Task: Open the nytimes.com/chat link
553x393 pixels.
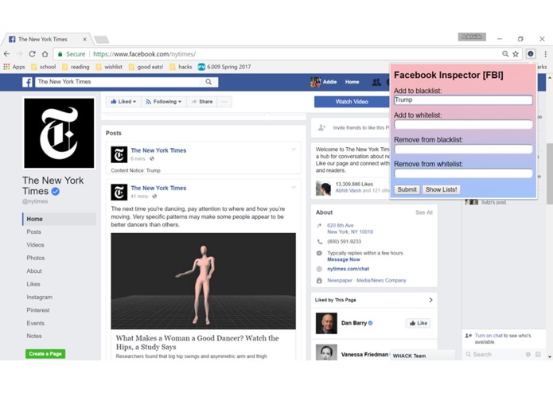Action: [x=348, y=269]
